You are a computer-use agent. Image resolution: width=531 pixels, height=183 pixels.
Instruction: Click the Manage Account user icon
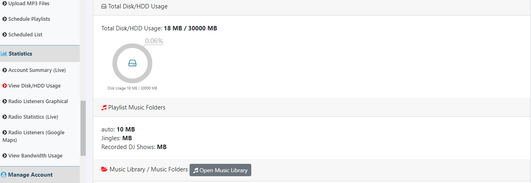[4, 175]
